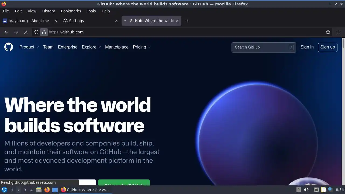Viewport: 345px width, 194px height.
Task: Go to Marketplace
Action: tap(117, 47)
